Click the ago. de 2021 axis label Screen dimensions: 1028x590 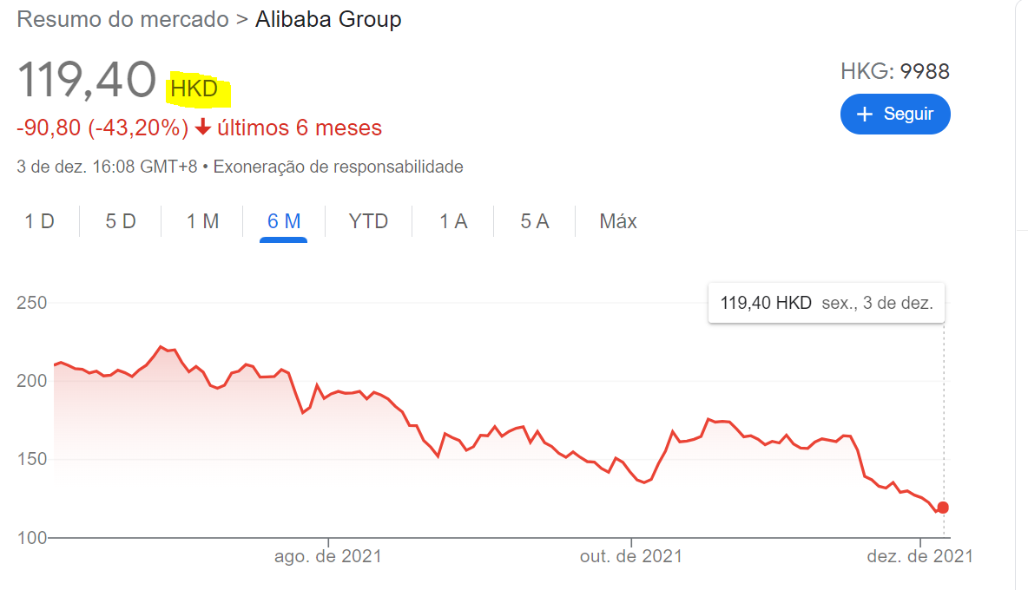click(328, 556)
